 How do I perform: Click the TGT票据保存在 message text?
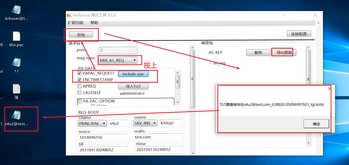click(x=271, y=105)
